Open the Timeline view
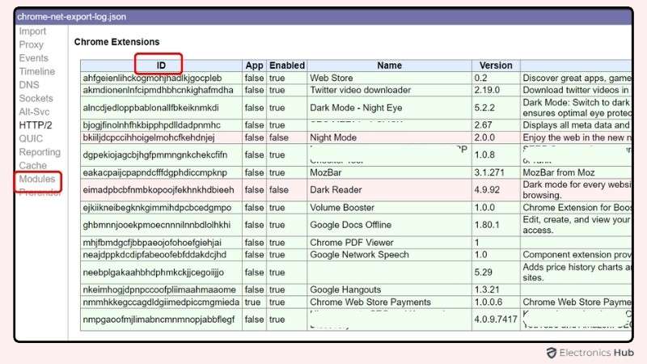Image resolution: width=647 pixels, height=364 pixels. (x=36, y=71)
